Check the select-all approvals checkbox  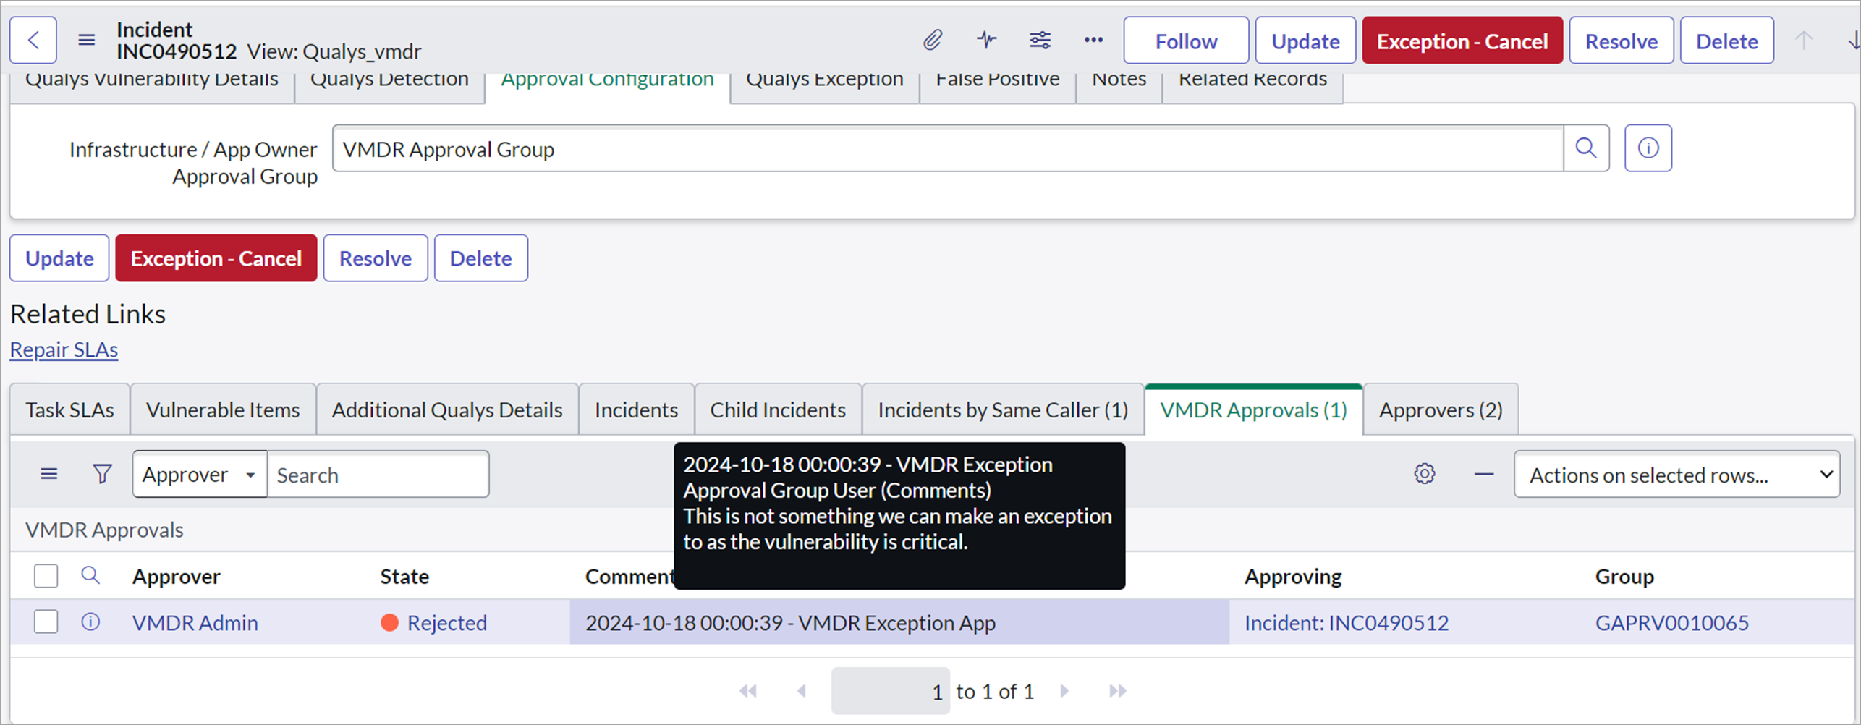tap(46, 575)
